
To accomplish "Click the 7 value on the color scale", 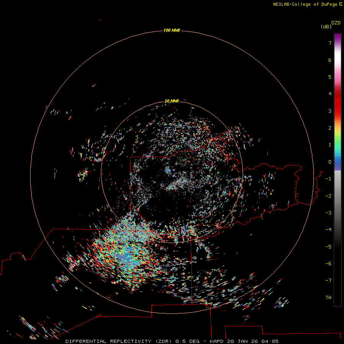I will (x=330, y=43).
